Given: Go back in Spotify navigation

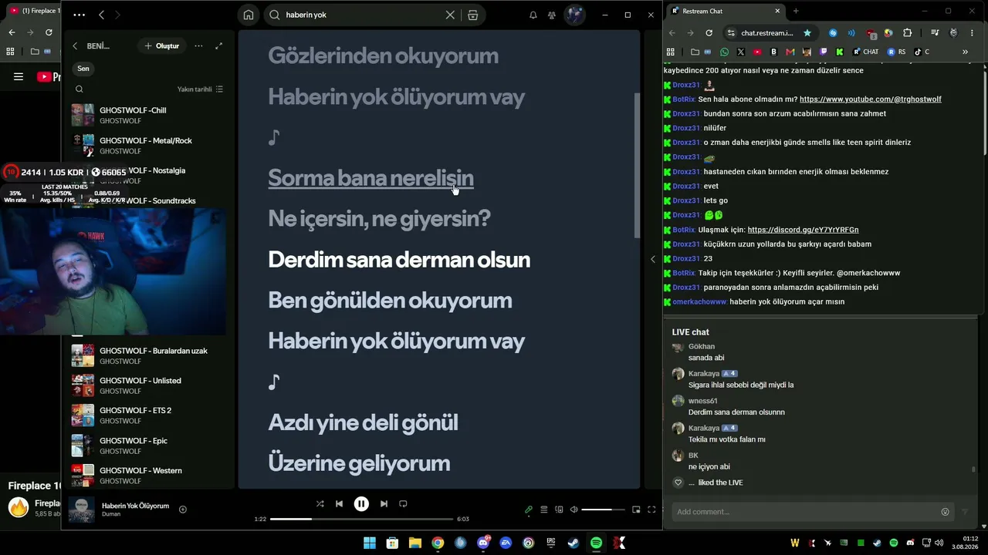Looking at the screenshot, I should point(102,15).
